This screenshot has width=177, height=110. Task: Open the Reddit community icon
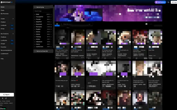click(x=6, y=98)
